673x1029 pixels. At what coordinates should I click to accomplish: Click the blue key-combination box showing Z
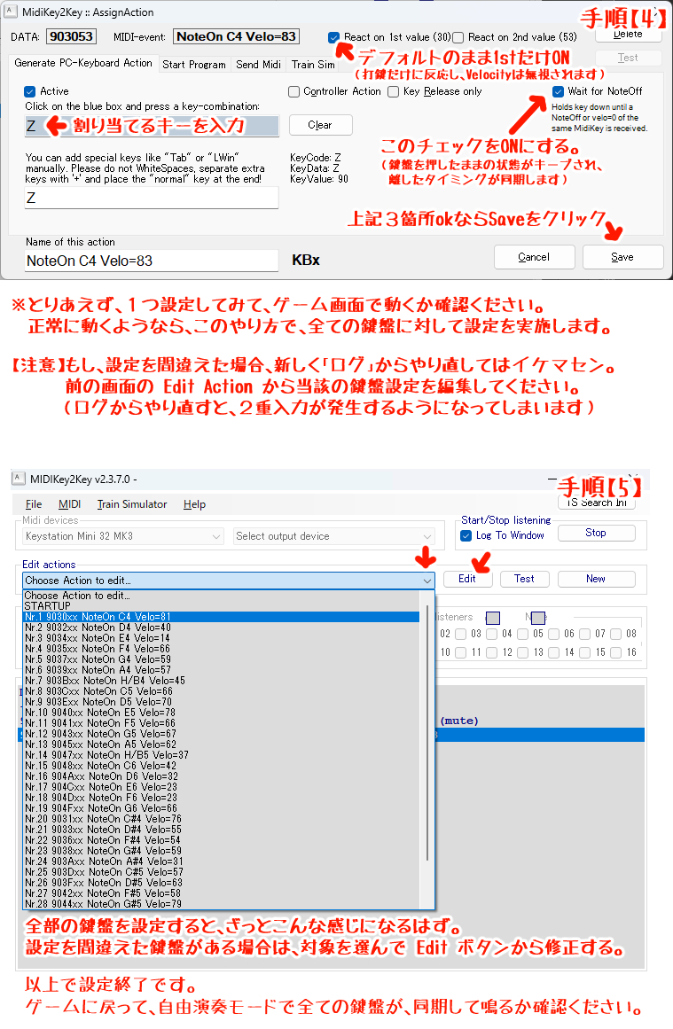pos(152,126)
